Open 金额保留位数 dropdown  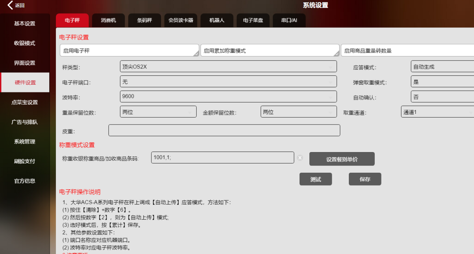(x=298, y=112)
